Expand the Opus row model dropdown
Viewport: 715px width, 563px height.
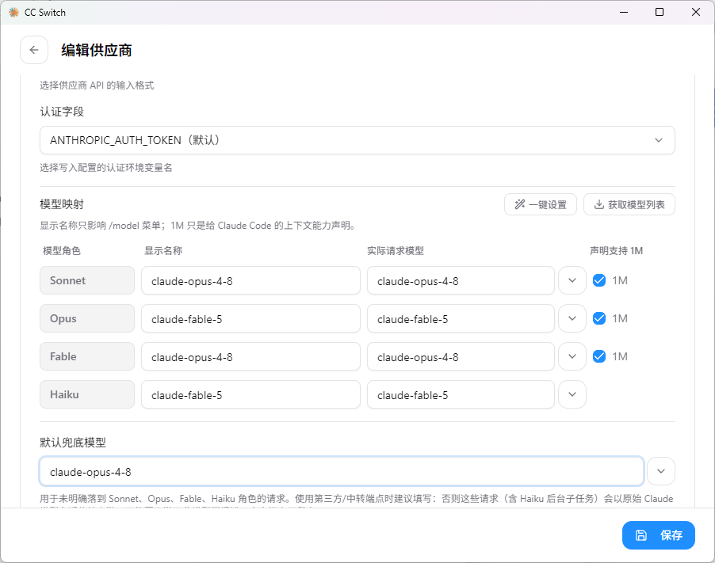(572, 318)
